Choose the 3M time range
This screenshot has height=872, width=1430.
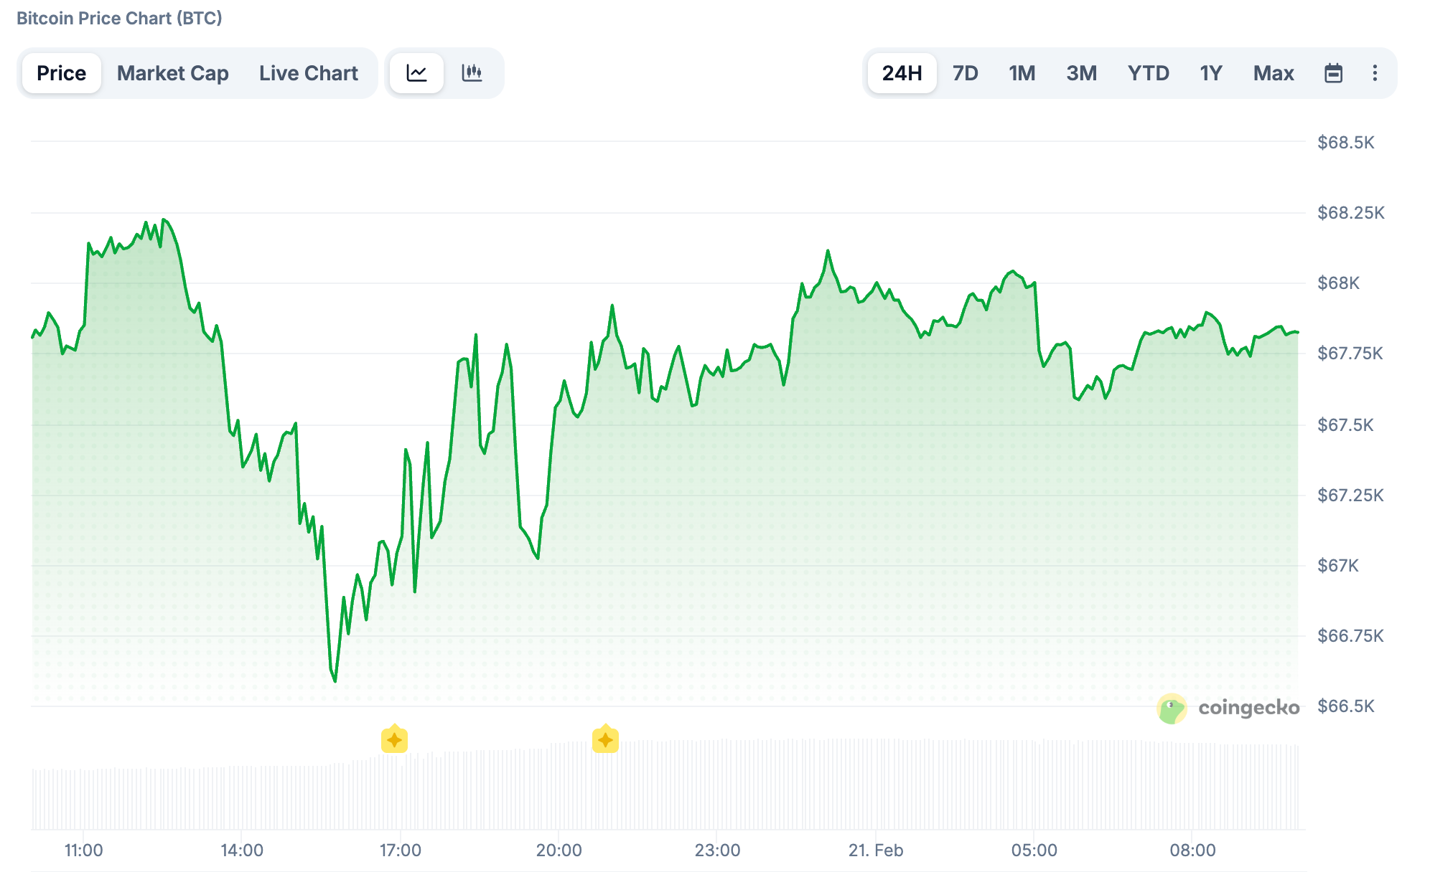pos(1081,73)
